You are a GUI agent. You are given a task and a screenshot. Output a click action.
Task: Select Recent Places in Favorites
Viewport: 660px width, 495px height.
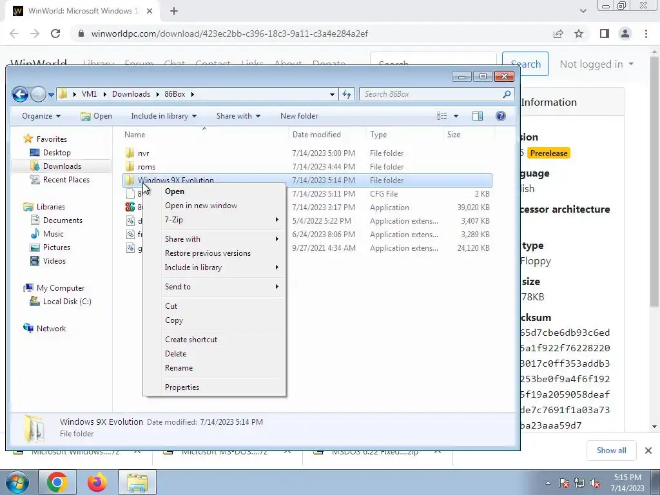(x=66, y=179)
